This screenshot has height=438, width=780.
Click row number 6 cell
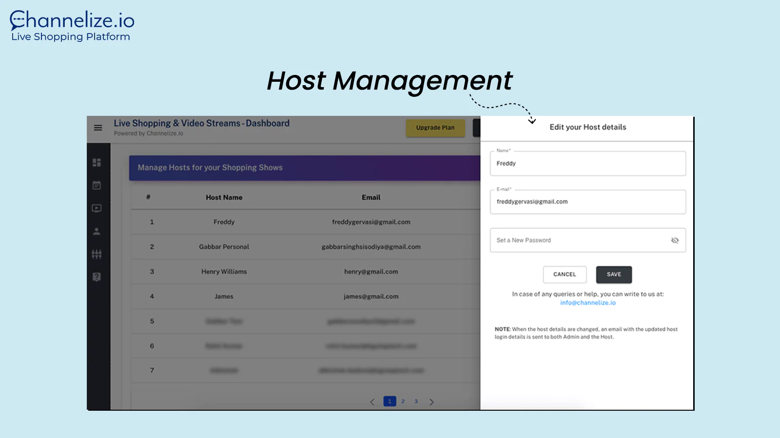152,346
